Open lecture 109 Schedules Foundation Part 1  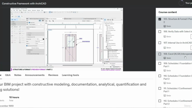[x=178, y=65]
